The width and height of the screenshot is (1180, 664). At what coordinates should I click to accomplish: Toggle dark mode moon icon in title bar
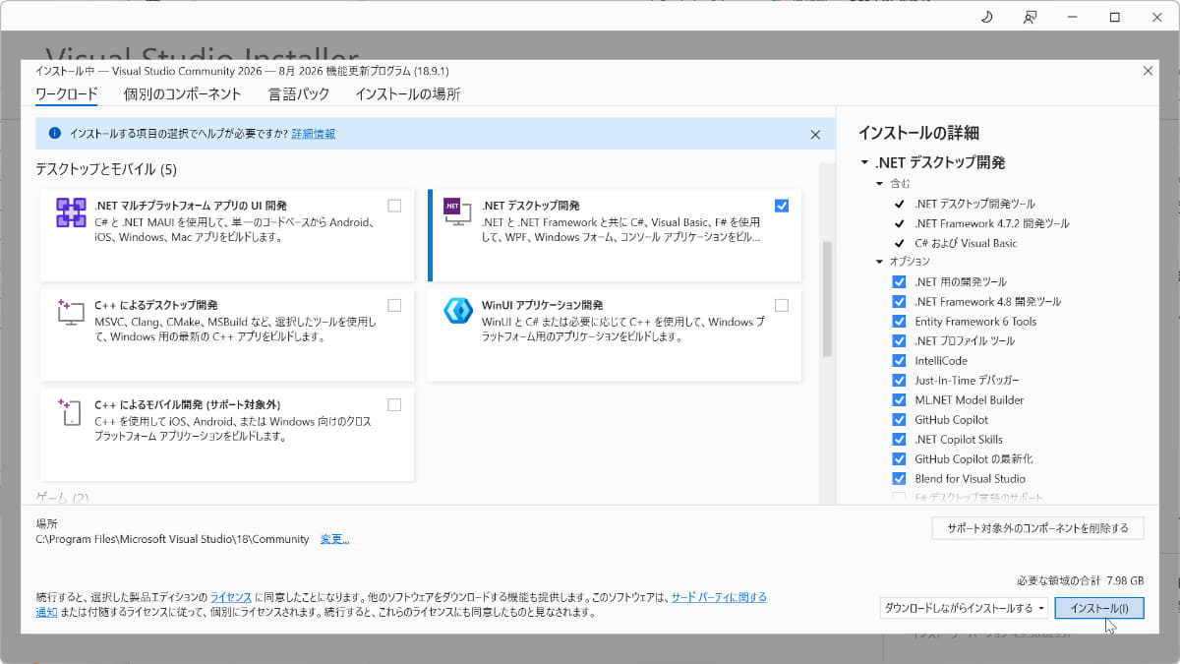[x=987, y=17]
